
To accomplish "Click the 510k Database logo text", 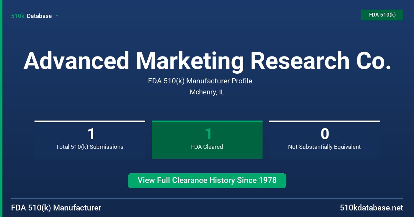I will click(31, 16).
